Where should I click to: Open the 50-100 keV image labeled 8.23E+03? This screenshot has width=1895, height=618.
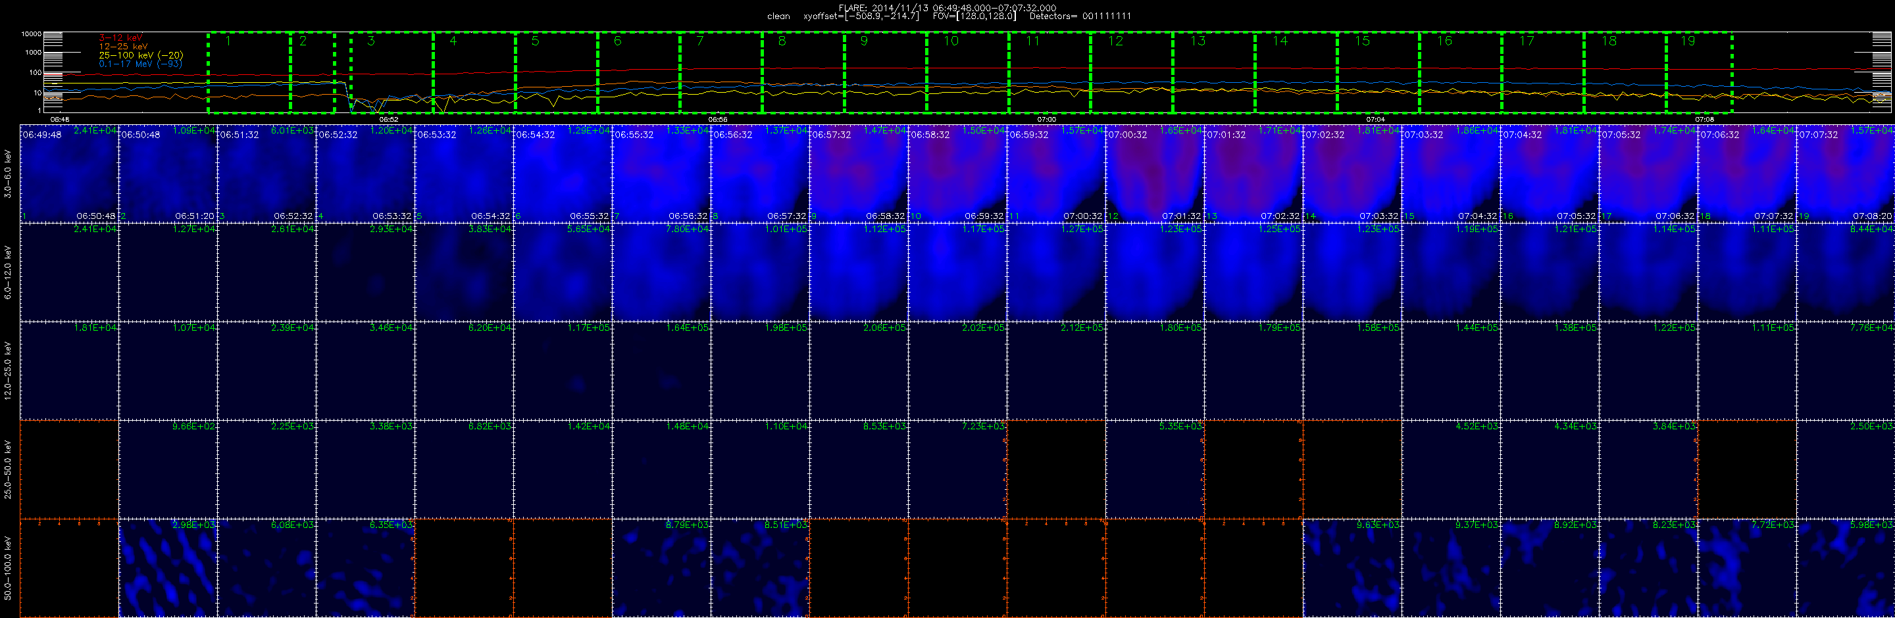[x=1648, y=568]
